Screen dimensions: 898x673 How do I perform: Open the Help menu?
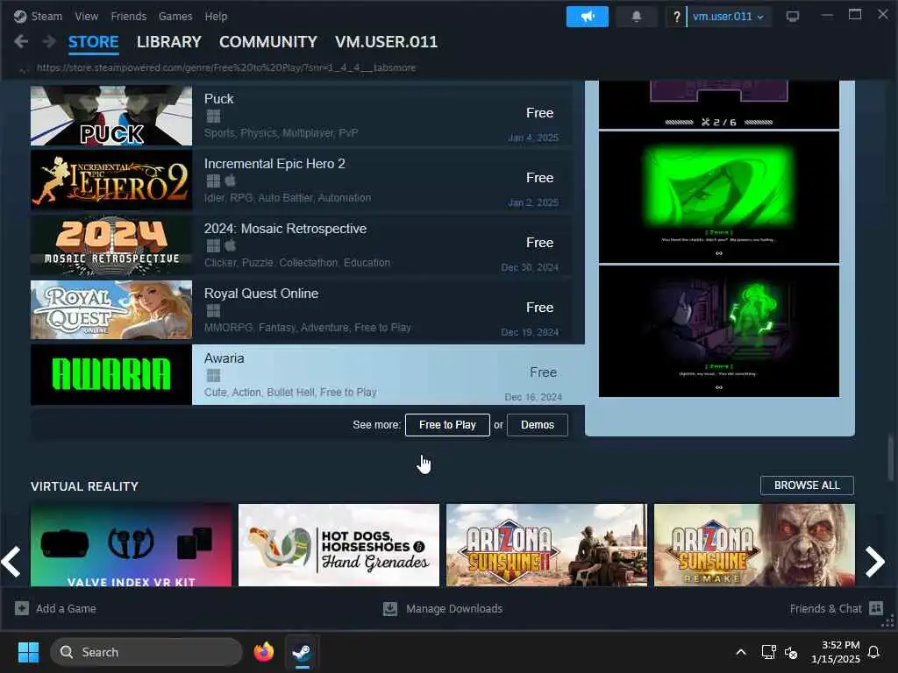pos(216,16)
